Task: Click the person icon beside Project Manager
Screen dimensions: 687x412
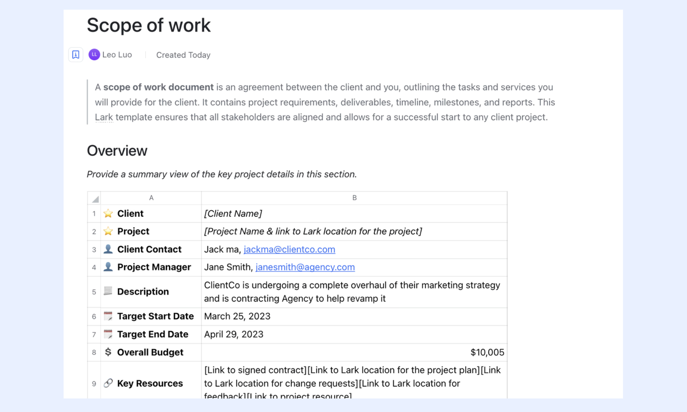Action: pyautogui.click(x=108, y=267)
